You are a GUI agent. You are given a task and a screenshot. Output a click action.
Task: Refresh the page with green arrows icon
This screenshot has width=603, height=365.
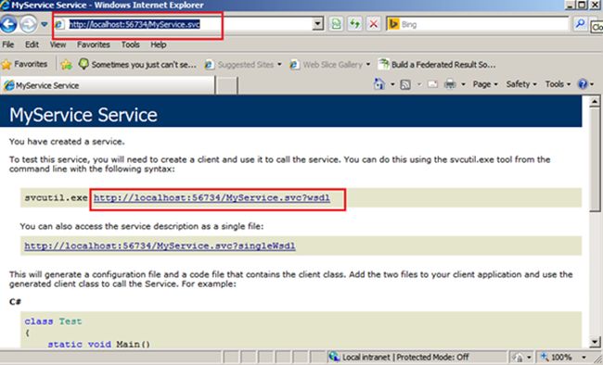tap(354, 25)
